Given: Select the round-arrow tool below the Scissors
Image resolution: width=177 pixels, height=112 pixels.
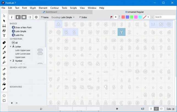Looking at the screenshot, I should click(4, 79).
